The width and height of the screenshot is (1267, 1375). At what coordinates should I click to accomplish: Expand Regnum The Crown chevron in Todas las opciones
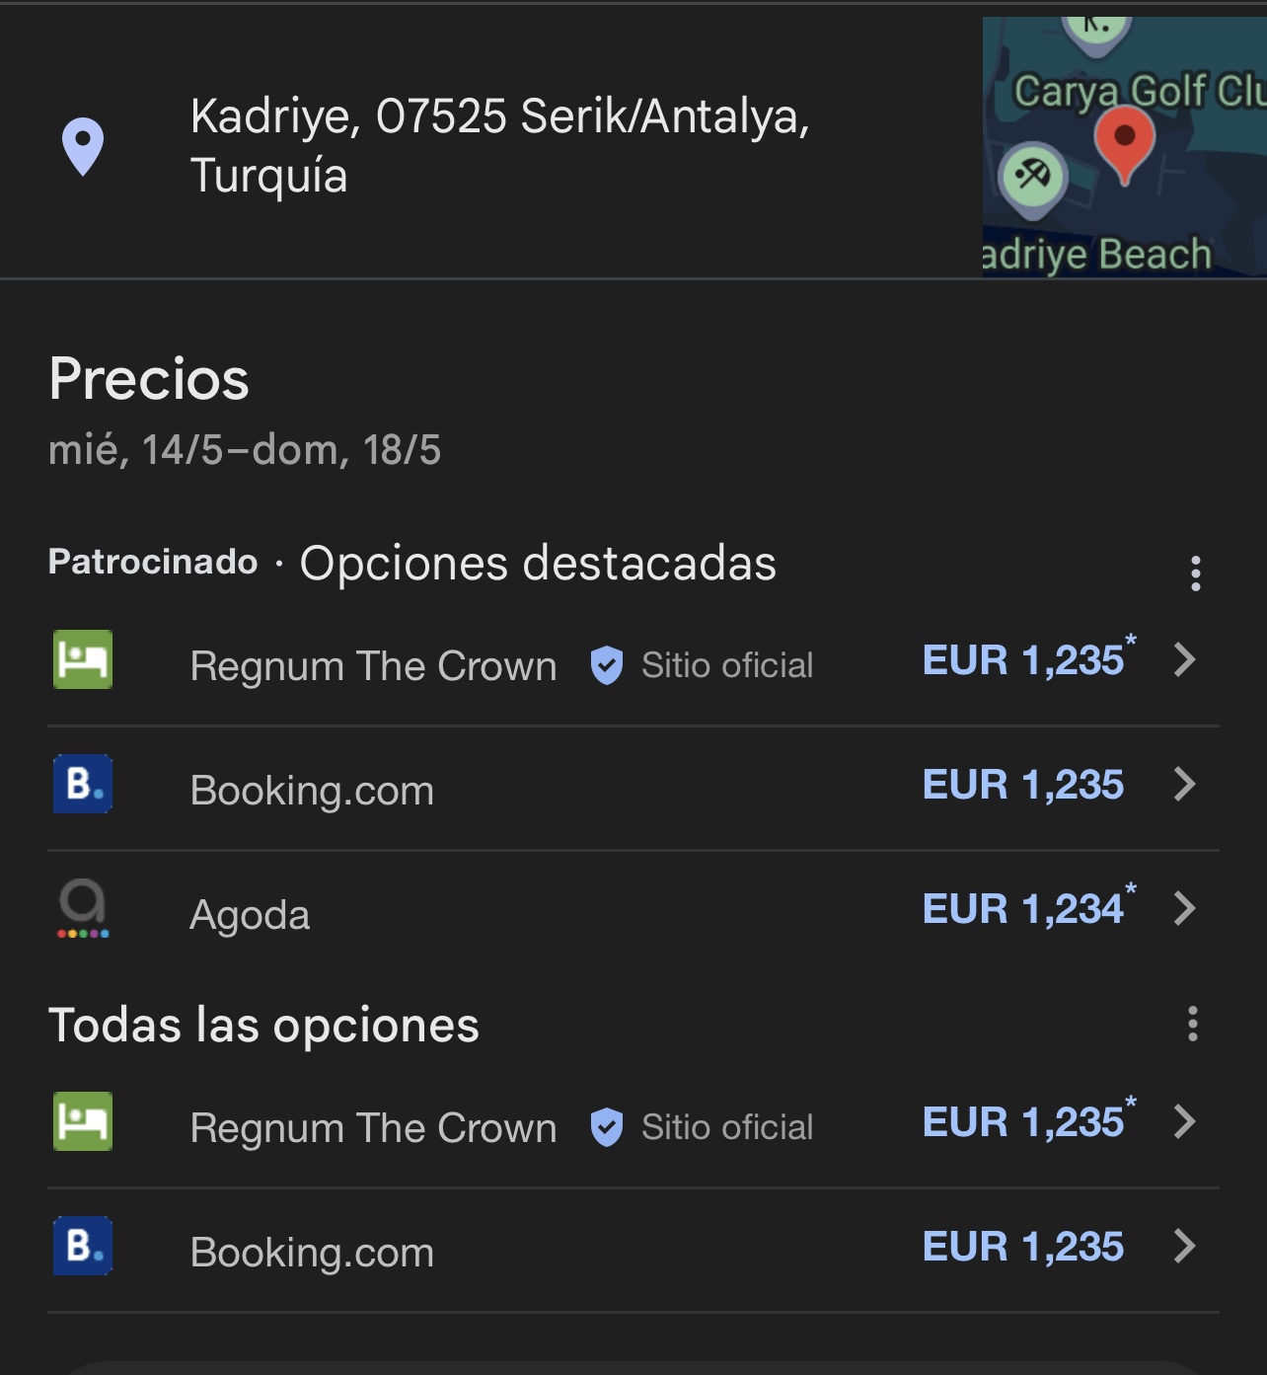[1185, 1121]
